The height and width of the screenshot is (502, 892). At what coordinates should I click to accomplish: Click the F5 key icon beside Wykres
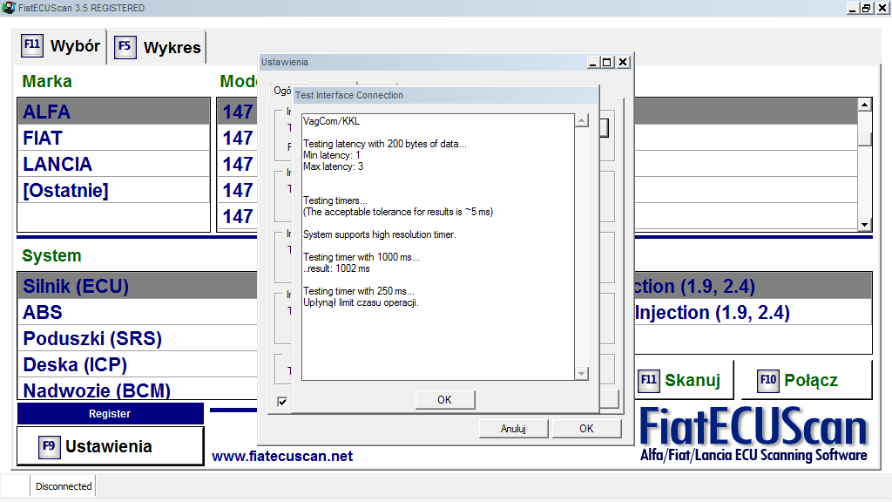click(x=125, y=47)
